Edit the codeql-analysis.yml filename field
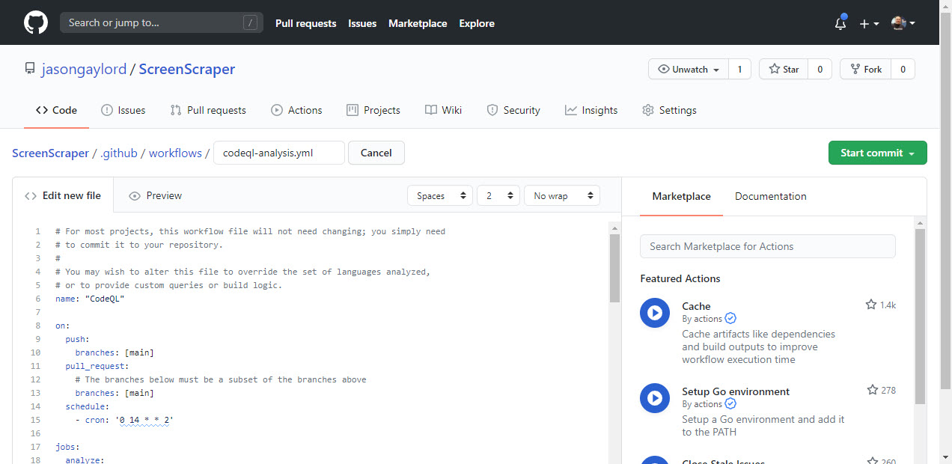952x464 pixels. pos(279,153)
